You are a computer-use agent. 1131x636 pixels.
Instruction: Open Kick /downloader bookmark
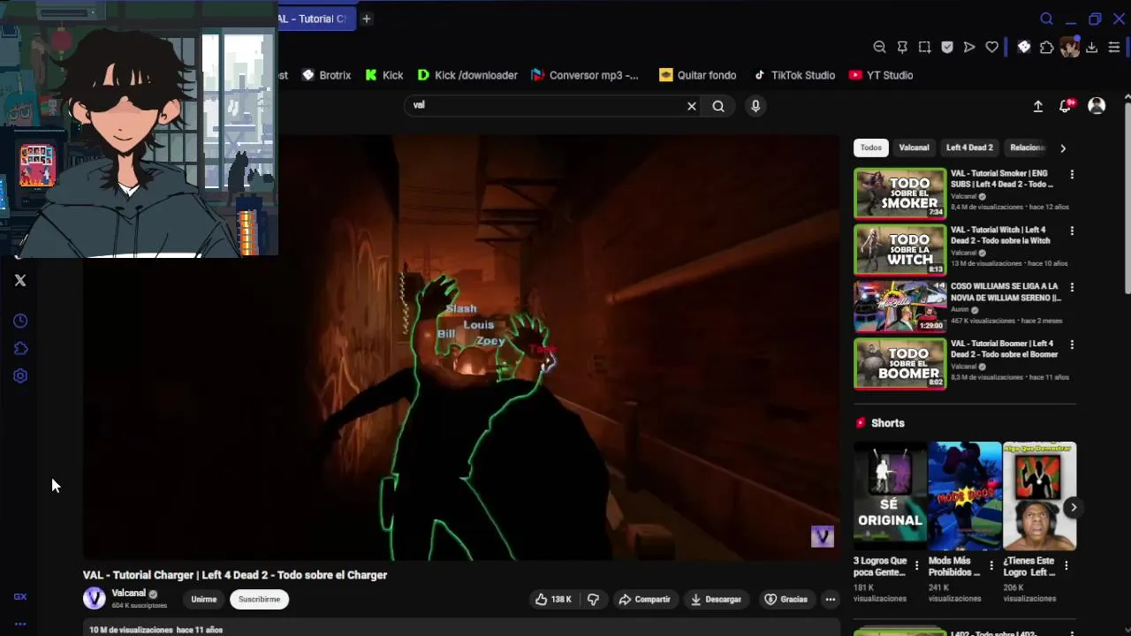[467, 75]
